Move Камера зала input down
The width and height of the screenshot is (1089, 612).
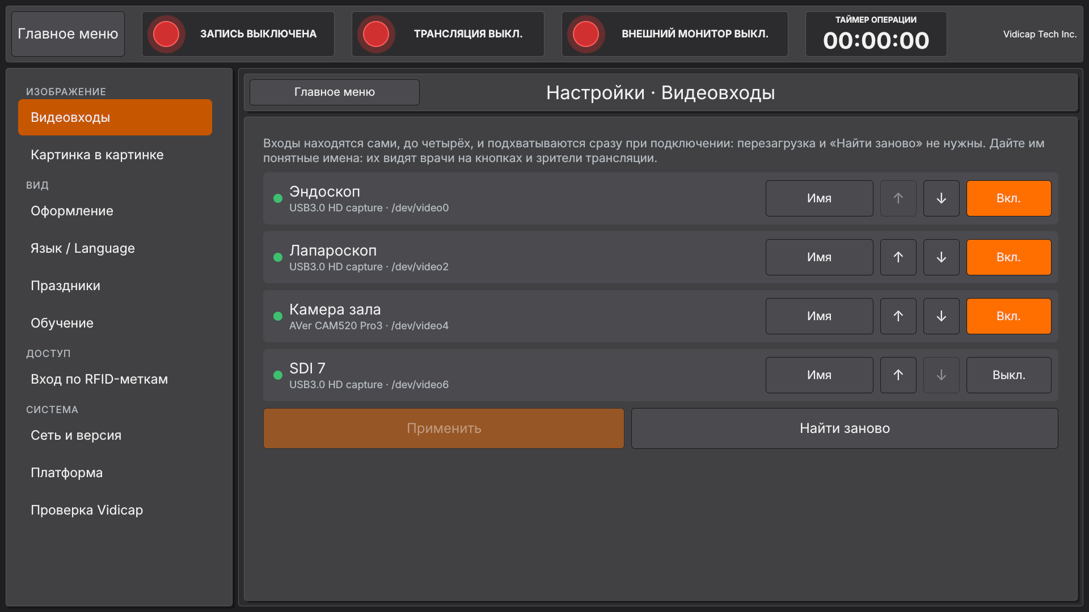(x=941, y=316)
